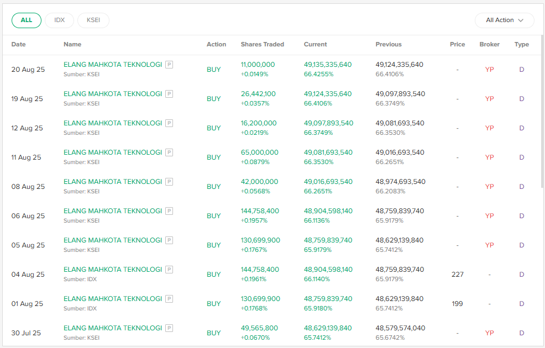Click the Broker column header
This screenshot has width=545, height=348.
pos(489,44)
